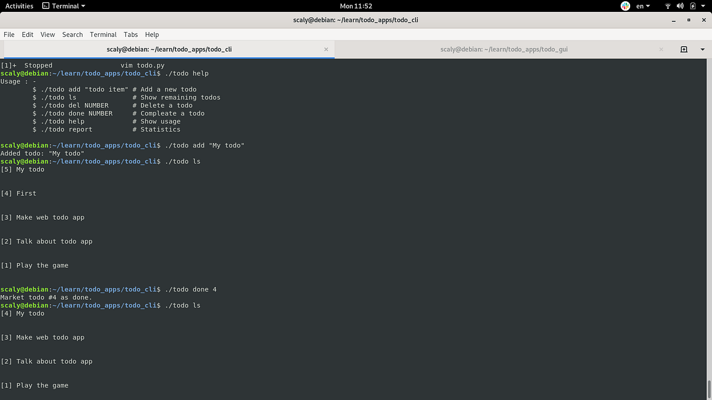Click the Wi-Fi status icon
Image resolution: width=712 pixels, height=400 pixels.
click(x=667, y=5)
